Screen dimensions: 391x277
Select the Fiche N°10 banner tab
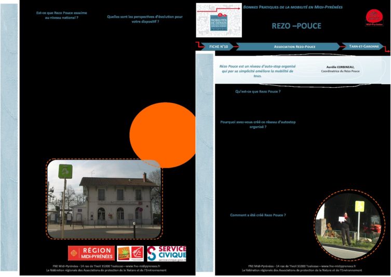tap(219, 46)
